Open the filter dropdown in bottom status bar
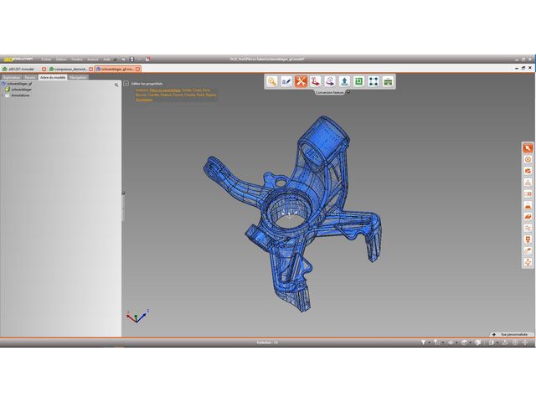The height and width of the screenshot is (402, 536). point(425,343)
